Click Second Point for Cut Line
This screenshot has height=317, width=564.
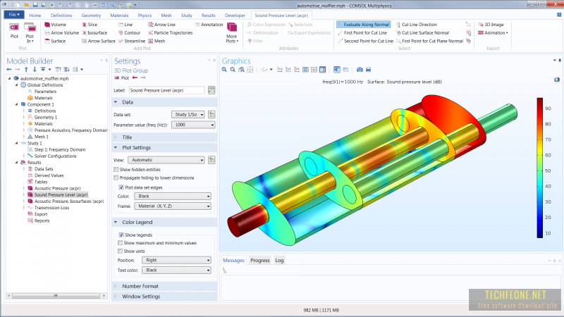pos(365,41)
